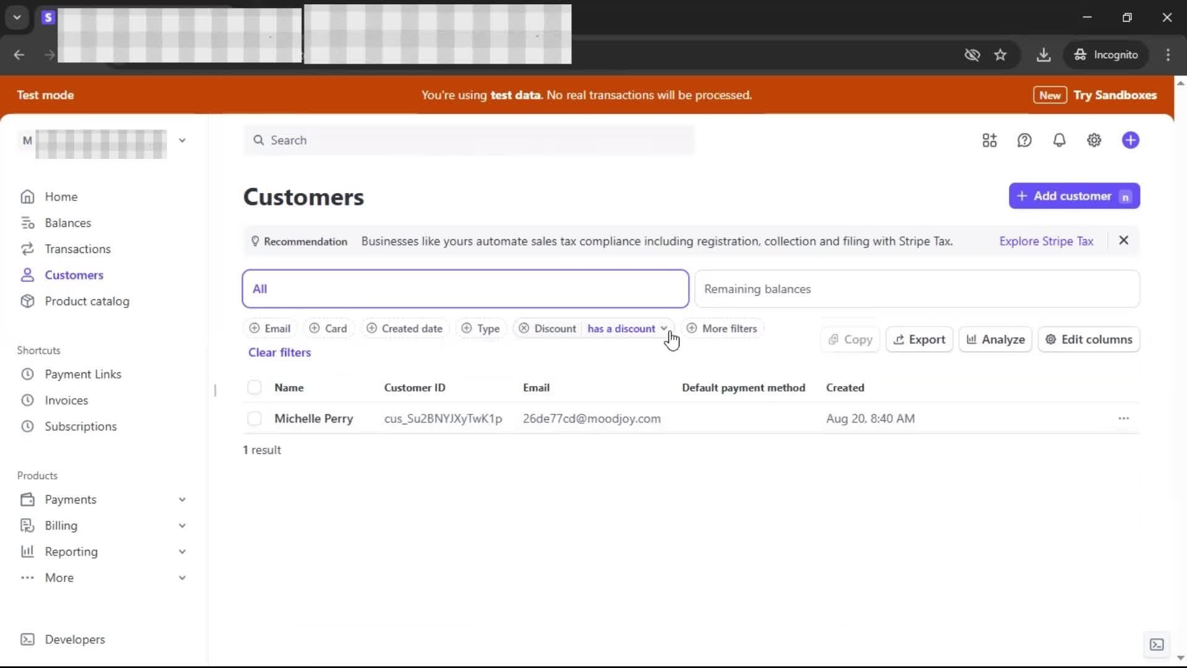Screen dimensions: 1187x668
Task: Remove the Discount filter with its x icon
Action: 524,328
